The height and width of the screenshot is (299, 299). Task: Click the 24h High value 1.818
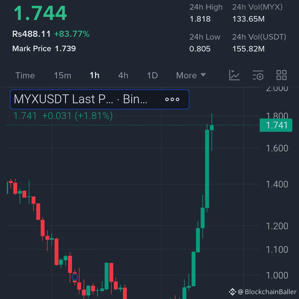(200, 19)
